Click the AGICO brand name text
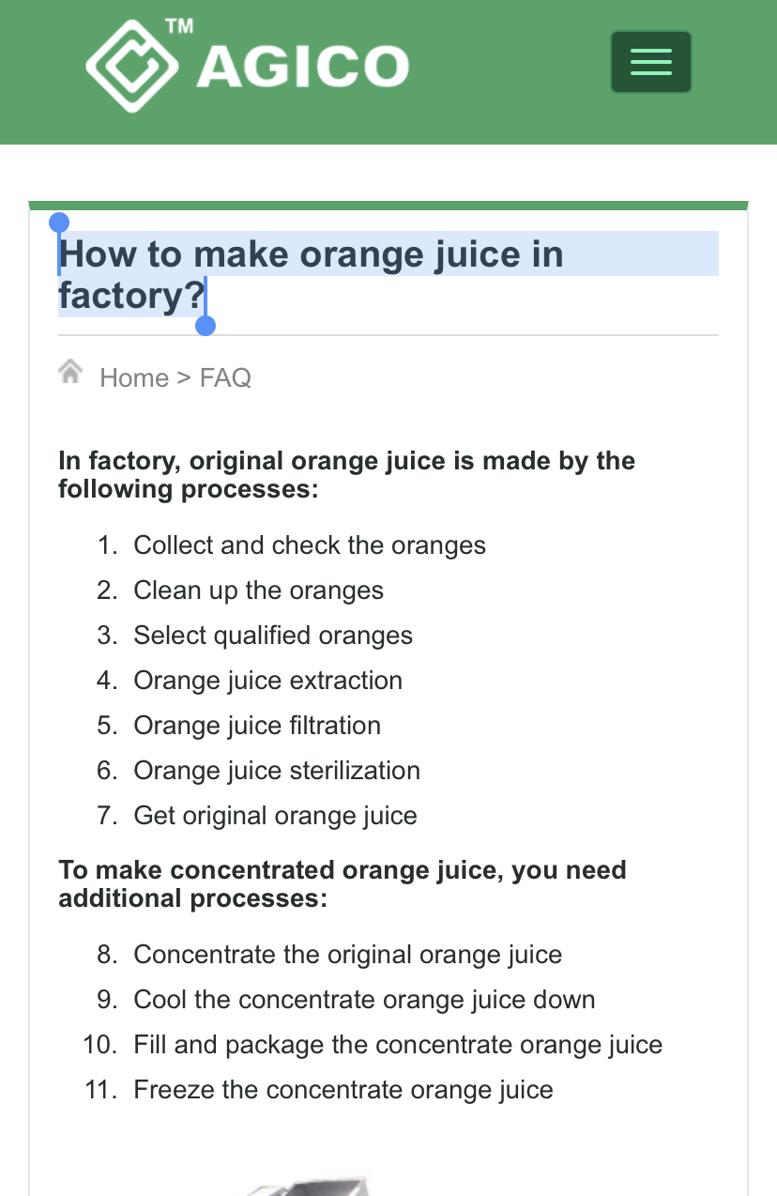Screen dimensions: 777x1196 [302, 67]
